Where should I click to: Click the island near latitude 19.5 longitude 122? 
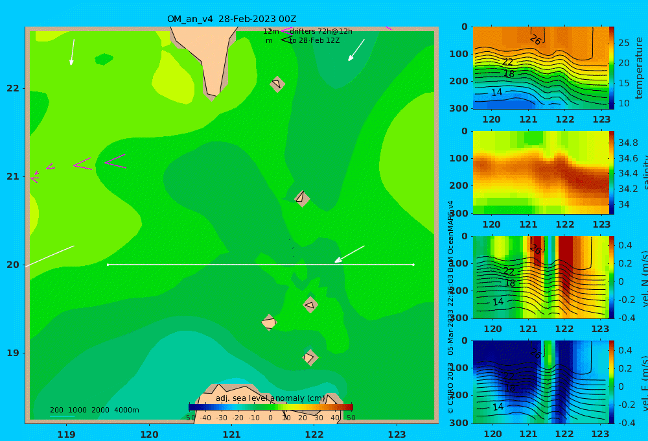[x=310, y=305]
